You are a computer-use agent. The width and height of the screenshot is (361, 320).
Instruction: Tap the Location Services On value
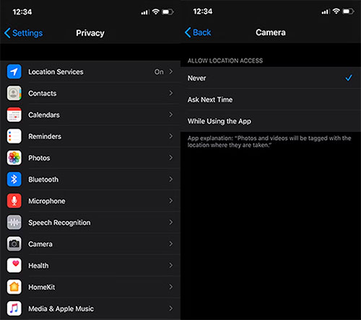tap(159, 72)
